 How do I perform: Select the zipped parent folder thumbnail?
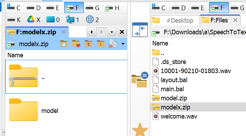pos(24,76)
